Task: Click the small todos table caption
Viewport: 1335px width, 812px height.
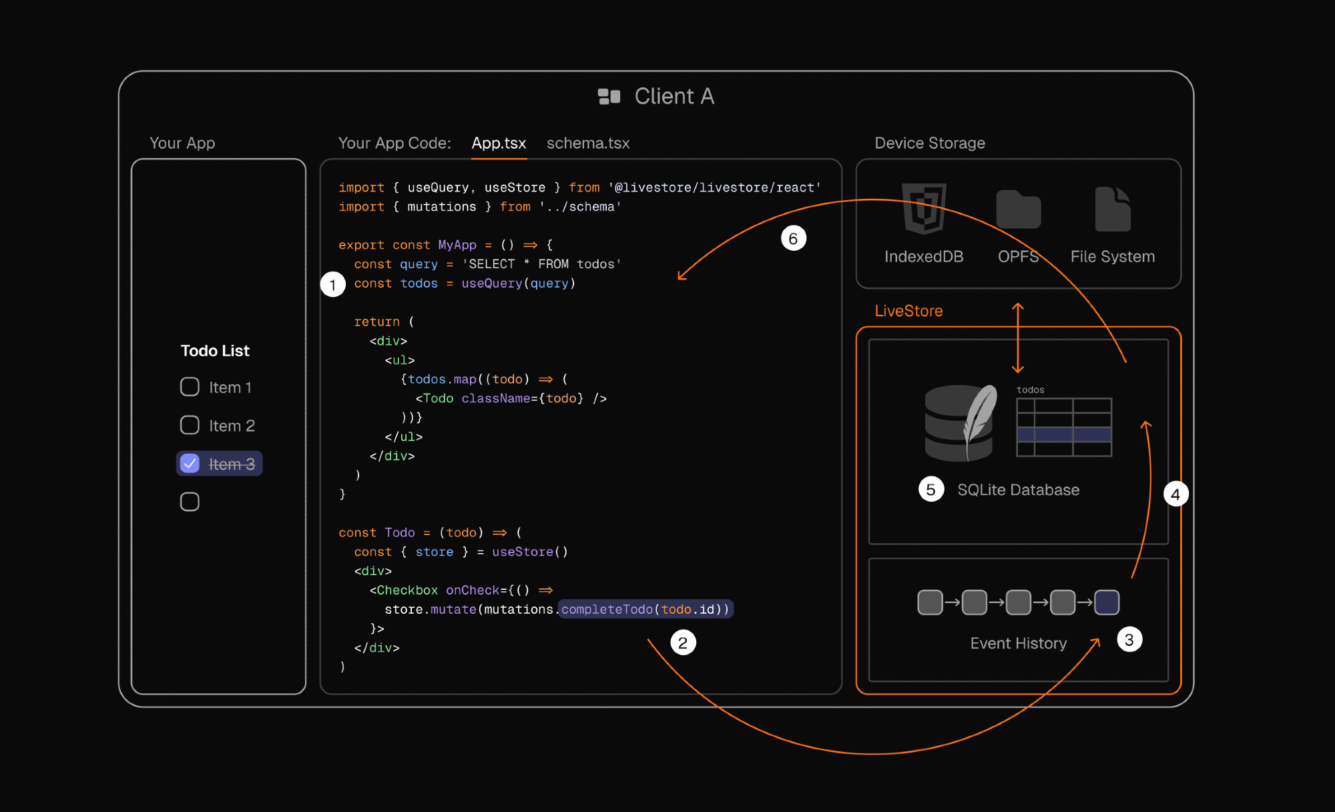Action: click(1030, 390)
